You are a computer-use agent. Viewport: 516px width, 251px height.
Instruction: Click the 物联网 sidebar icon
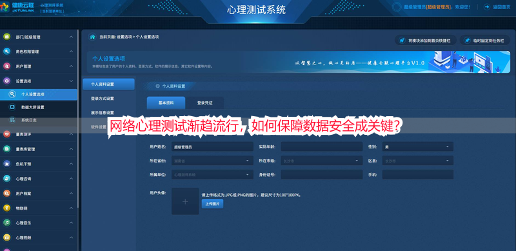pos(6,208)
